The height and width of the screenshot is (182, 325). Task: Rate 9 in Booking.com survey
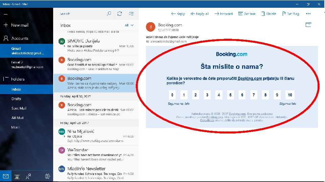tap(277, 95)
